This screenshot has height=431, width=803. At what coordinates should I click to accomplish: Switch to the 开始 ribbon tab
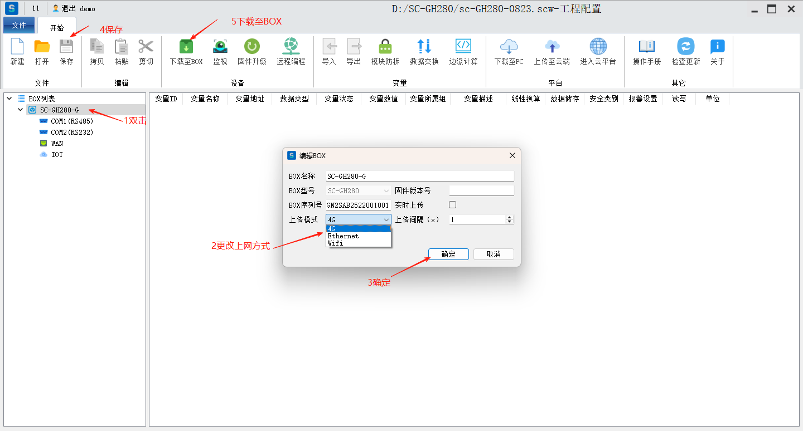click(x=57, y=28)
